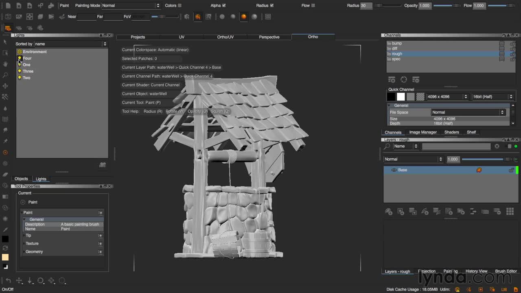The image size is (521, 293).
Task: Click the checkerboard transparent swatch in Quick Channel
Action: [420, 97]
